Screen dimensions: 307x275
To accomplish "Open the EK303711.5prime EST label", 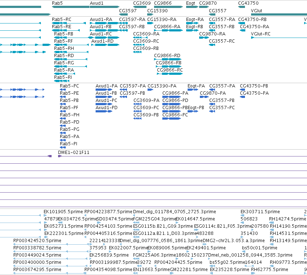I will (x=260, y=212).
